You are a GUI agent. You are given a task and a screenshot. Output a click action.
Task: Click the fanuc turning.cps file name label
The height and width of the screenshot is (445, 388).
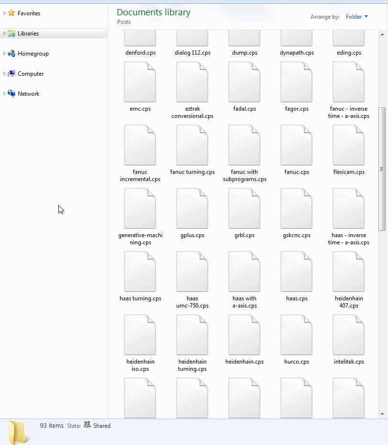192,172
